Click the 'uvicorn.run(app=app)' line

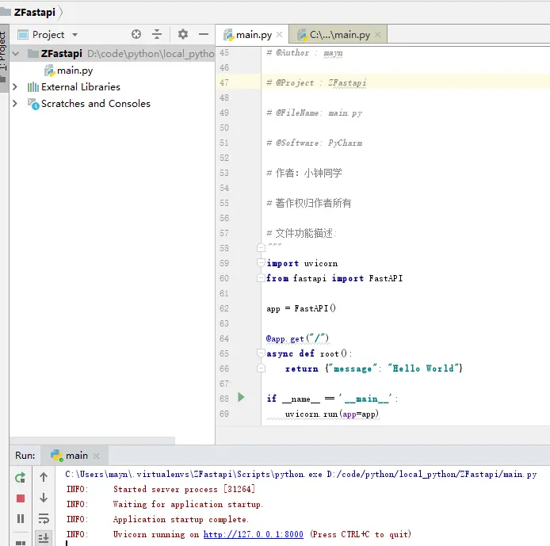point(332,414)
